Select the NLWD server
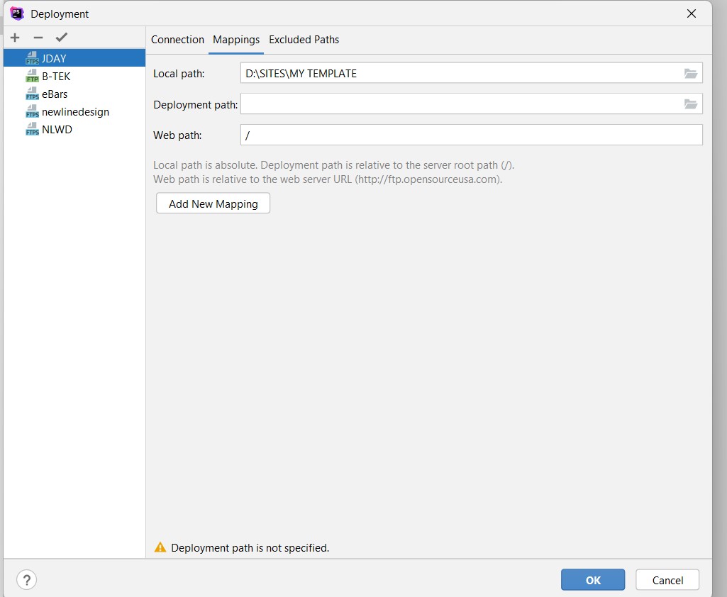The width and height of the screenshot is (727, 597). click(x=57, y=129)
